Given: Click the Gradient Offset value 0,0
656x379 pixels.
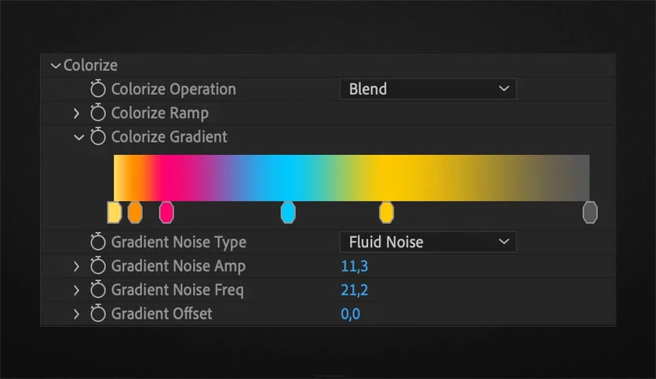Looking at the screenshot, I should tap(351, 313).
